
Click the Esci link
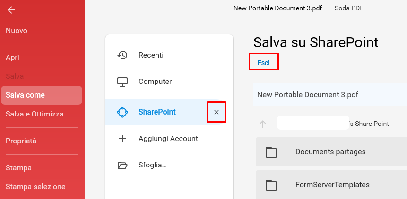pos(264,63)
